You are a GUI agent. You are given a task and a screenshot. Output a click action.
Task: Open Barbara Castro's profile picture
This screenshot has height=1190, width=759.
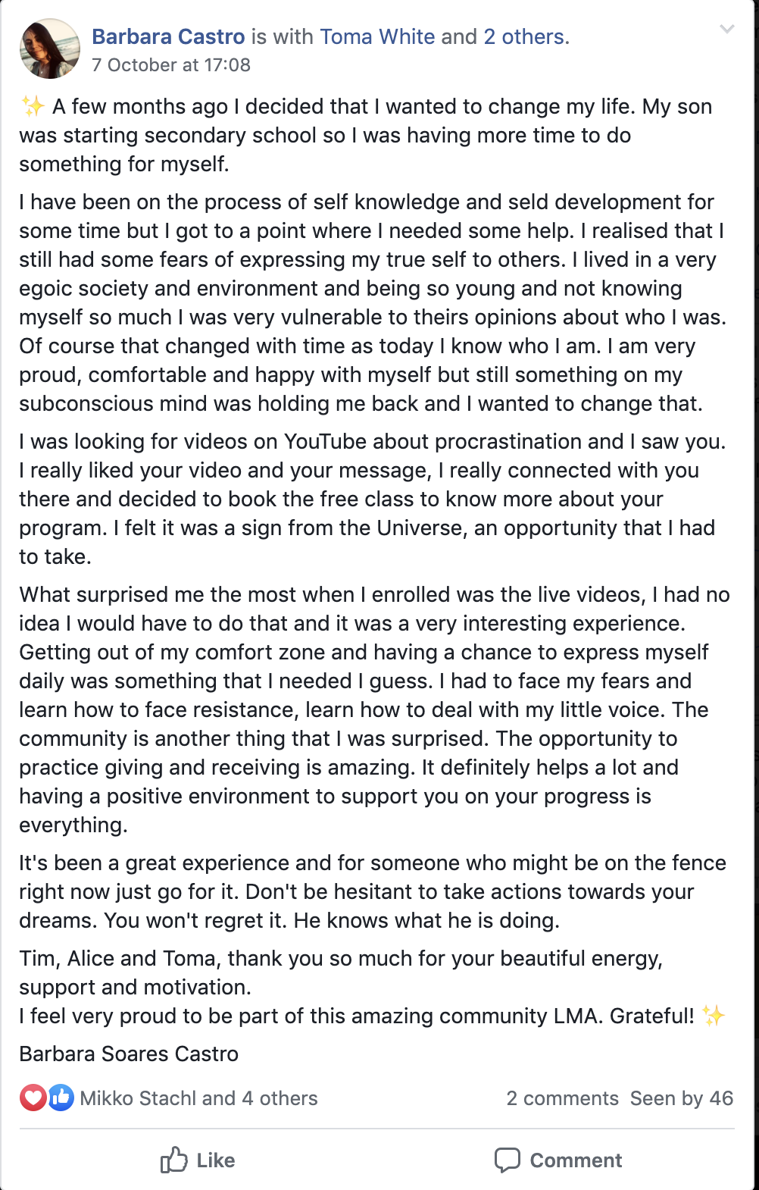pos(49,49)
